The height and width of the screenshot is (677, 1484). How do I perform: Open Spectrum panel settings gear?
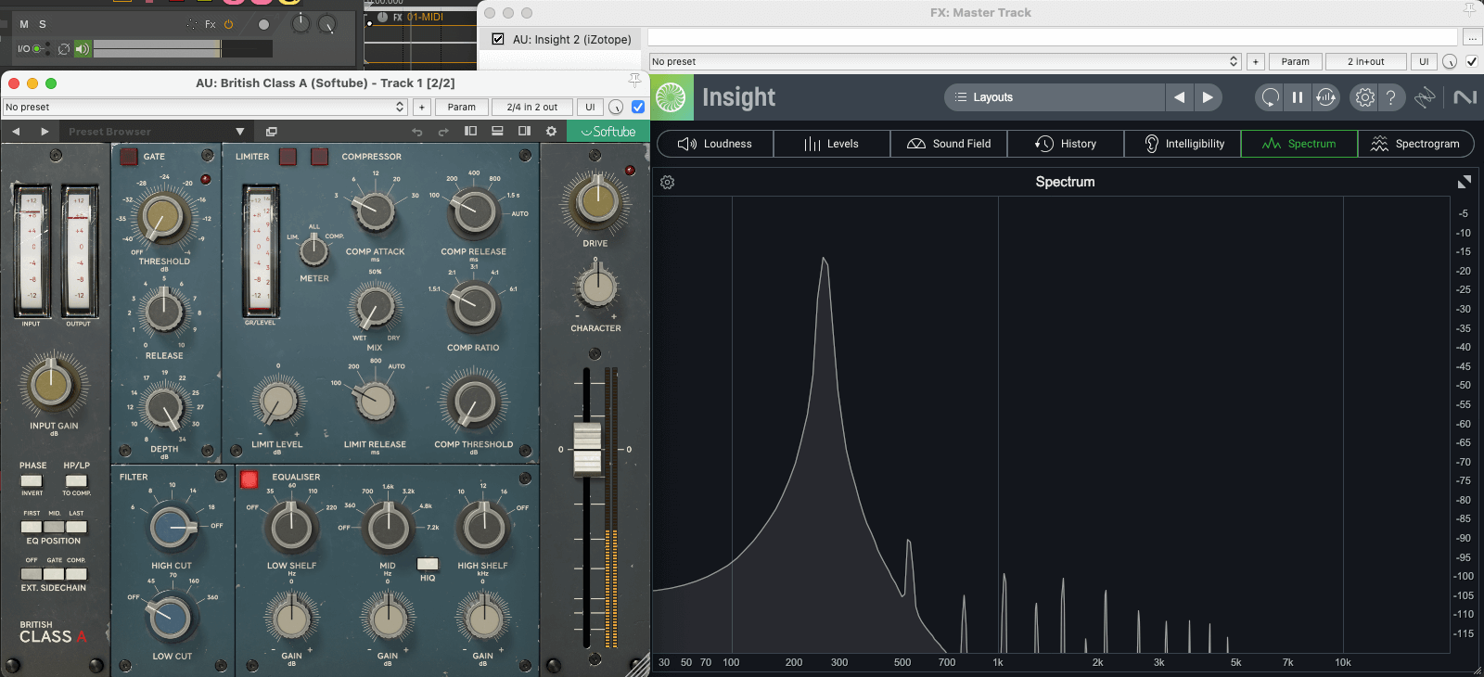pos(667,183)
